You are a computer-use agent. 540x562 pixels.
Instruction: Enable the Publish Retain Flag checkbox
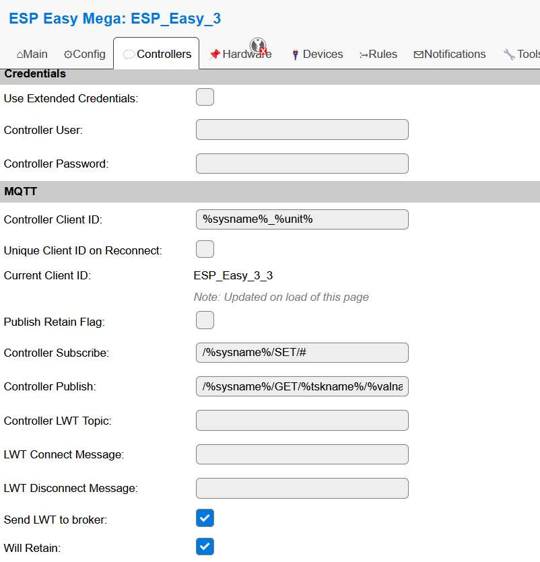coord(205,320)
